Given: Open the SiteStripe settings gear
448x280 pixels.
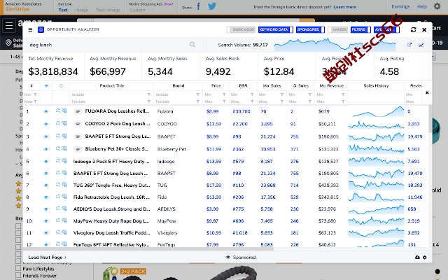Looking at the screenshot, I should coord(437,6).
